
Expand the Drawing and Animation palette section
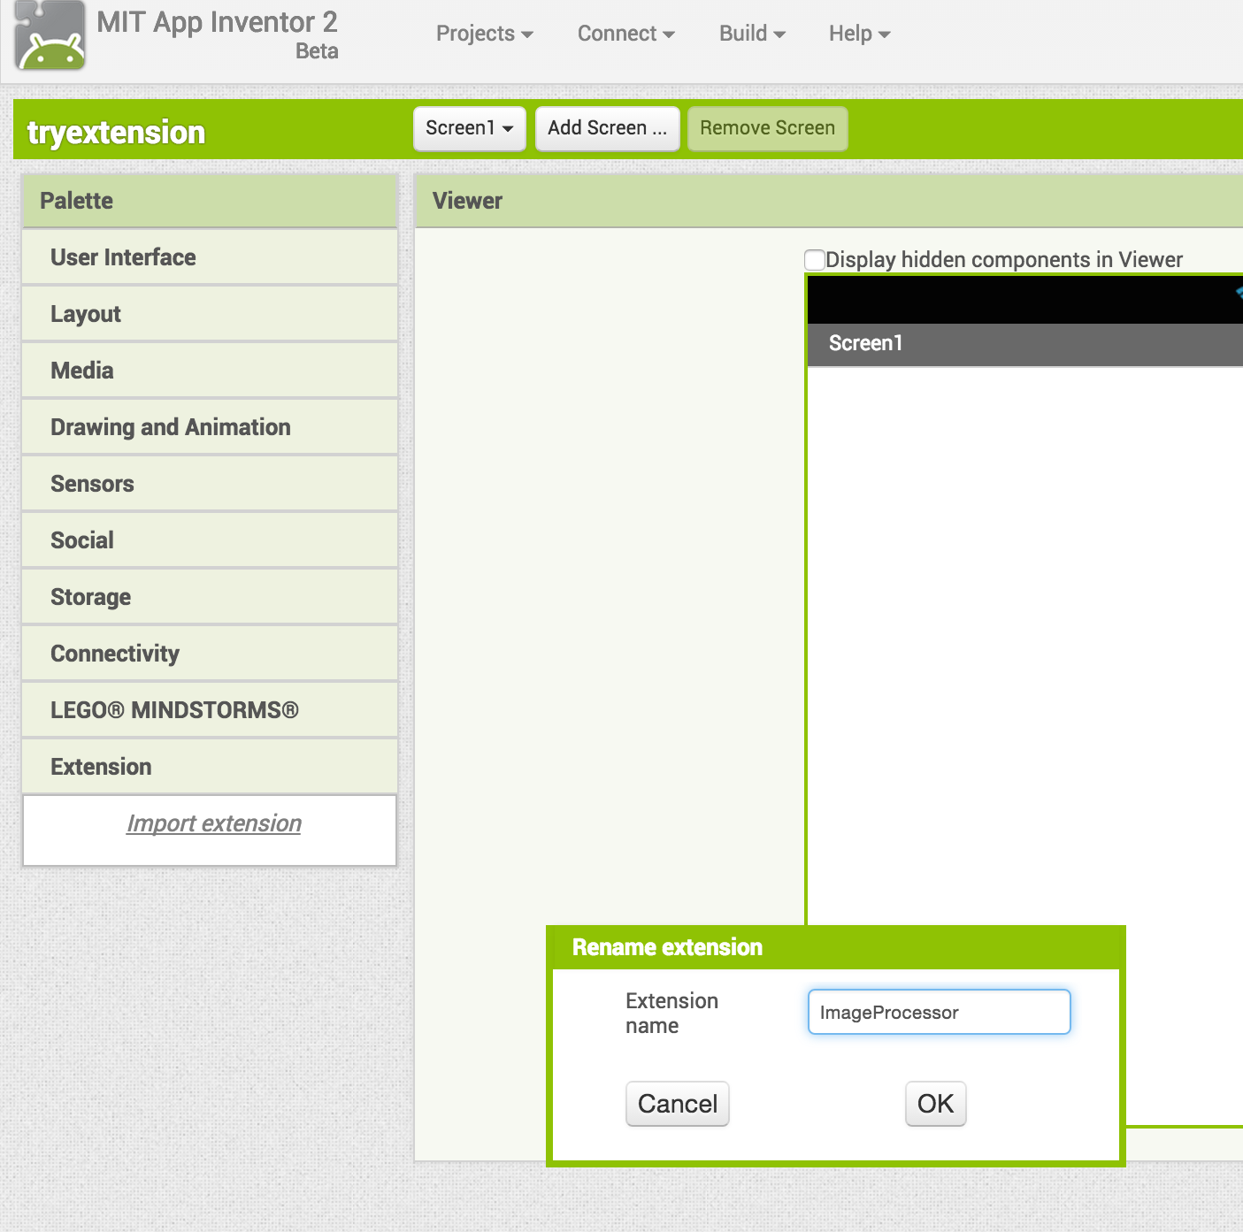[x=210, y=427]
